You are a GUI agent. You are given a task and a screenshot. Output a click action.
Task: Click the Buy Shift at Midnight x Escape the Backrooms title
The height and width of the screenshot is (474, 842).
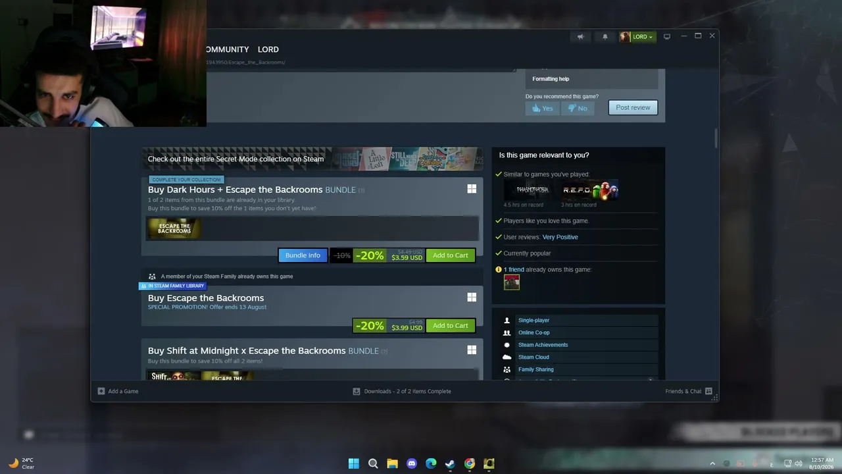pyautogui.click(x=247, y=351)
